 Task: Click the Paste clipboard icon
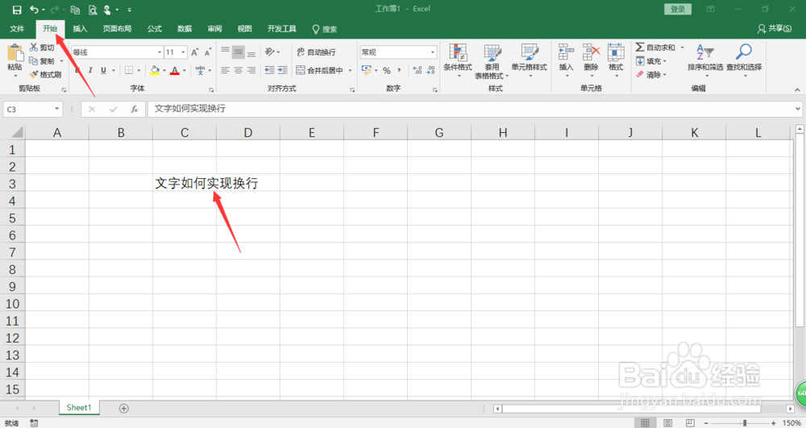click(x=15, y=53)
